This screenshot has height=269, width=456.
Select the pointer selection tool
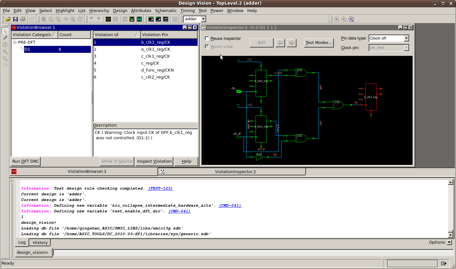click(x=5, y=31)
